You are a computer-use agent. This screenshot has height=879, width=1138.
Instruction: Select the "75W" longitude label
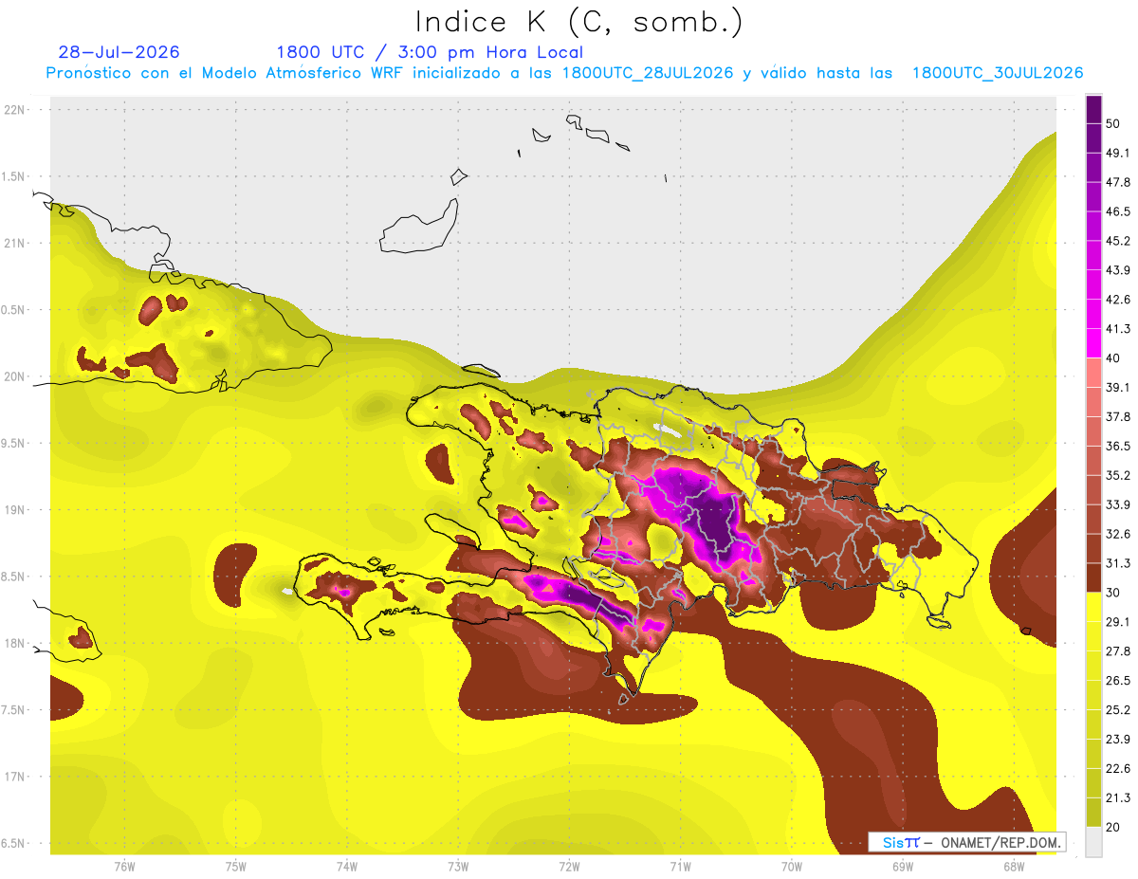pyautogui.click(x=235, y=866)
